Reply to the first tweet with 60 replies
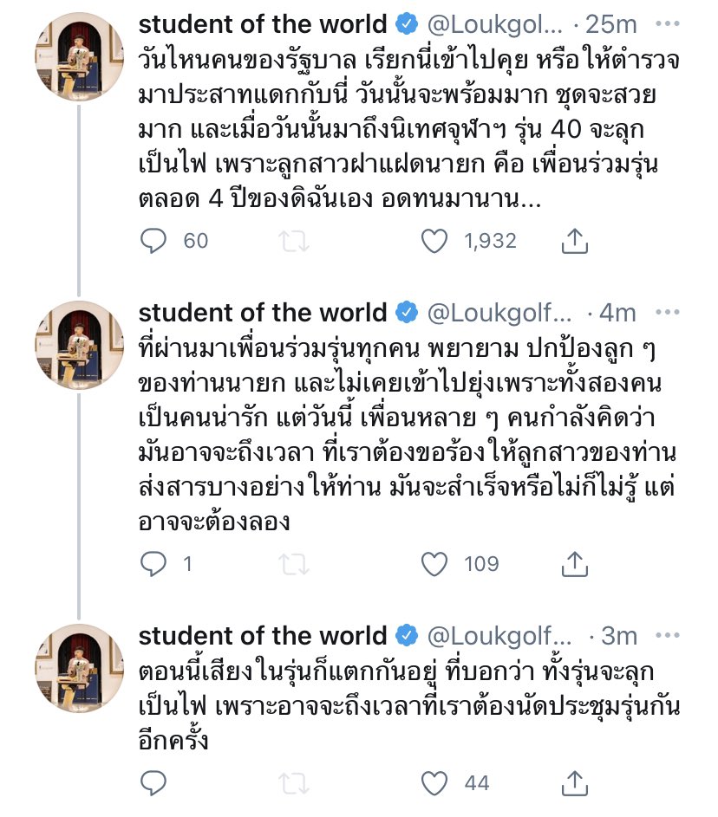Viewport: 718px width, 817px height. [x=153, y=242]
